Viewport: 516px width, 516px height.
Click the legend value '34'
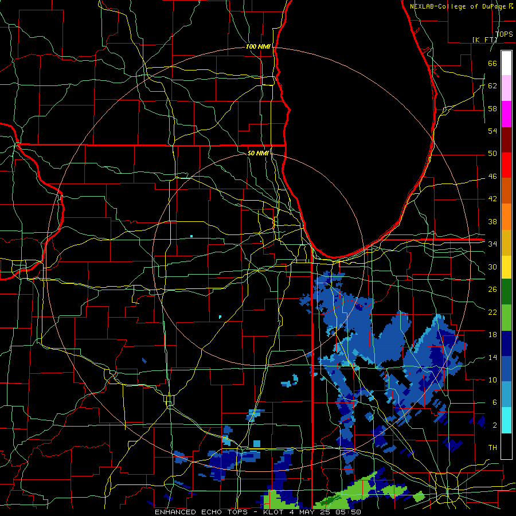(492, 244)
